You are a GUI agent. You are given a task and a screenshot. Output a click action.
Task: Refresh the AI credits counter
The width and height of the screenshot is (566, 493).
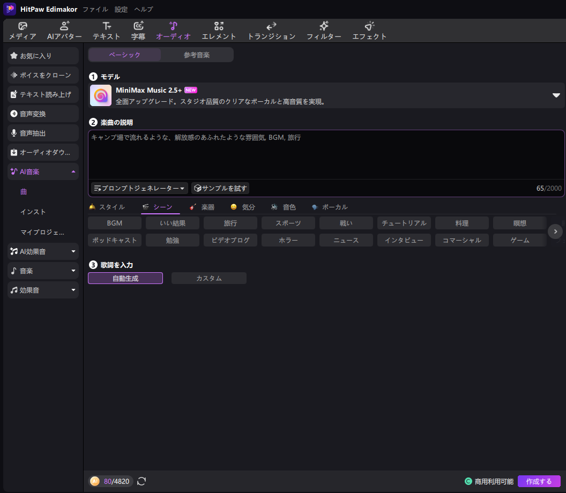pyautogui.click(x=141, y=481)
